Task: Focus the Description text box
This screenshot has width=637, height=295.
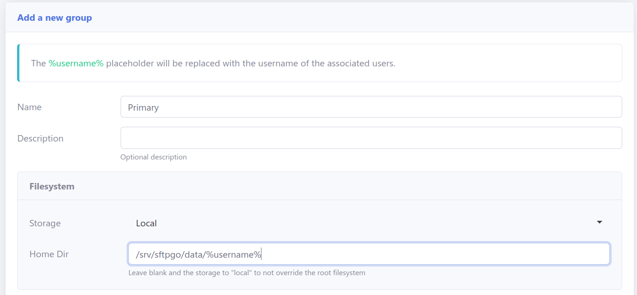Action: pyautogui.click(x=371, y=138)
